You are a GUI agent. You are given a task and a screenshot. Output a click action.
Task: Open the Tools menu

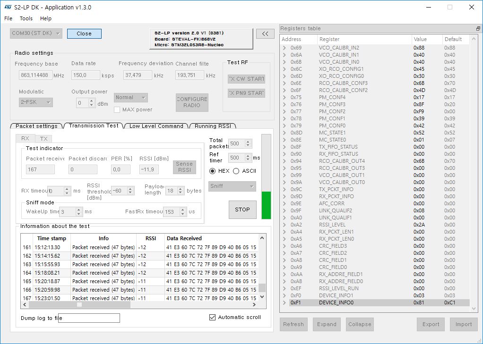[x=26, y=18]
